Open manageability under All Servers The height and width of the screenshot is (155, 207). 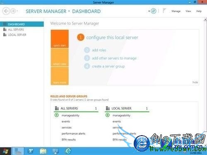pyautogui.click(x=70, y=115)
